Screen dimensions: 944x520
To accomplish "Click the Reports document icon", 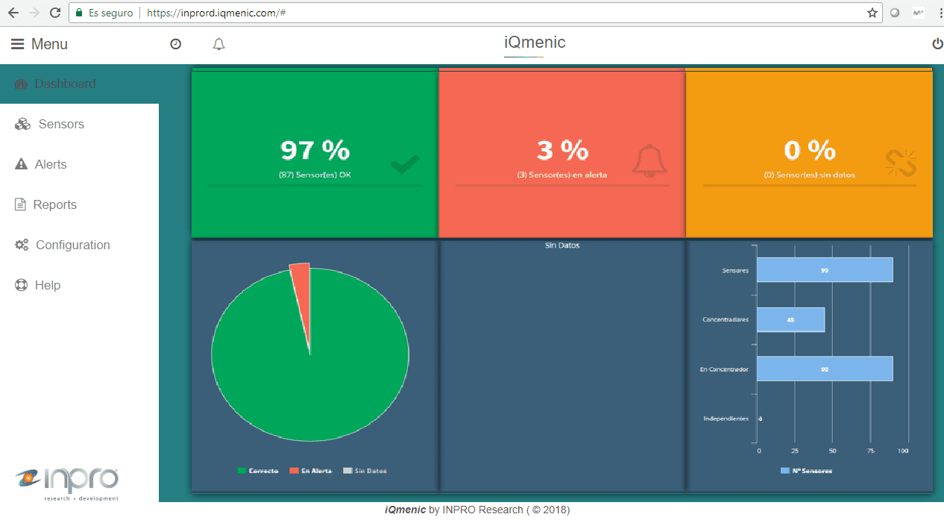I will [20, 204].
